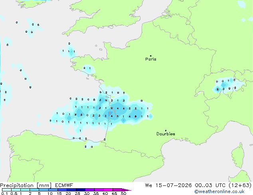This screenshot has width=253, height=195.
Task: Click the '30' legend scale value
Action: (x=87, y=193)
